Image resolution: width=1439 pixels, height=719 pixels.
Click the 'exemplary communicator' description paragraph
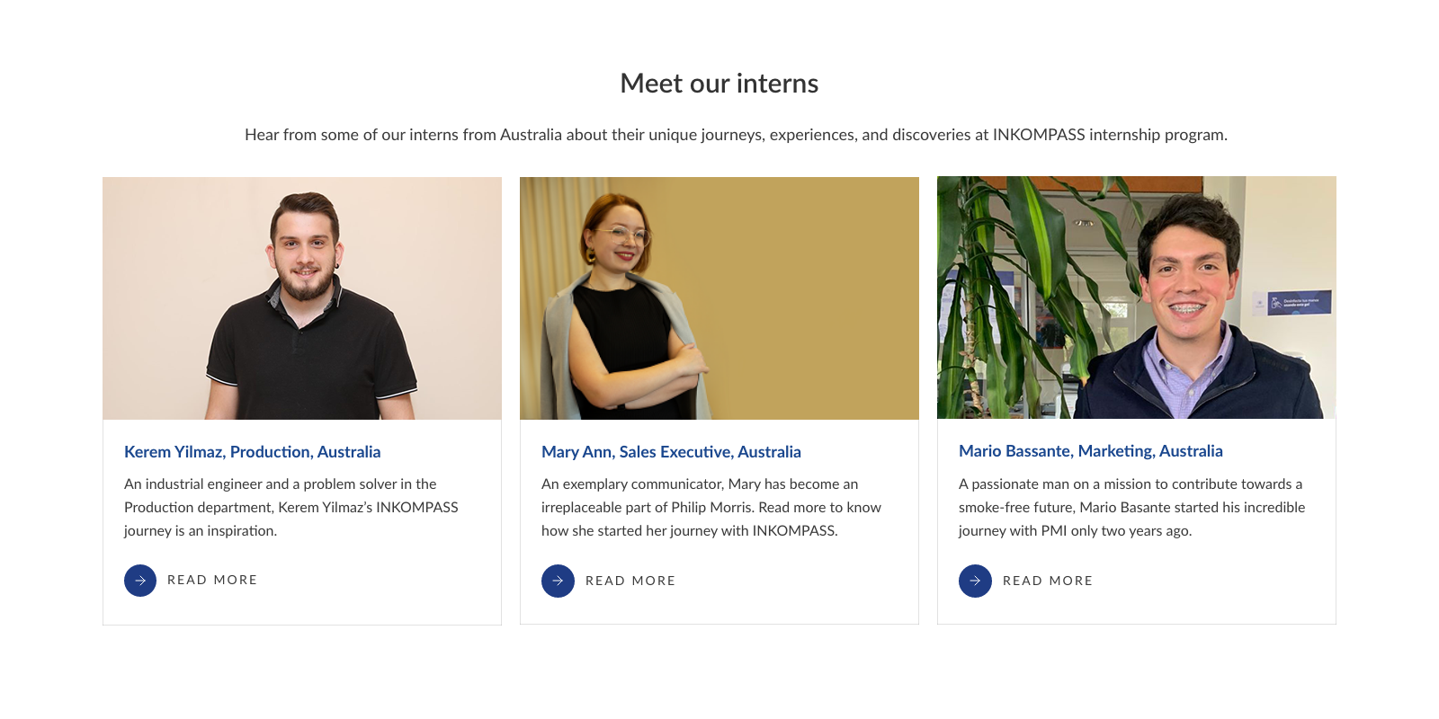tap(711, 508)
